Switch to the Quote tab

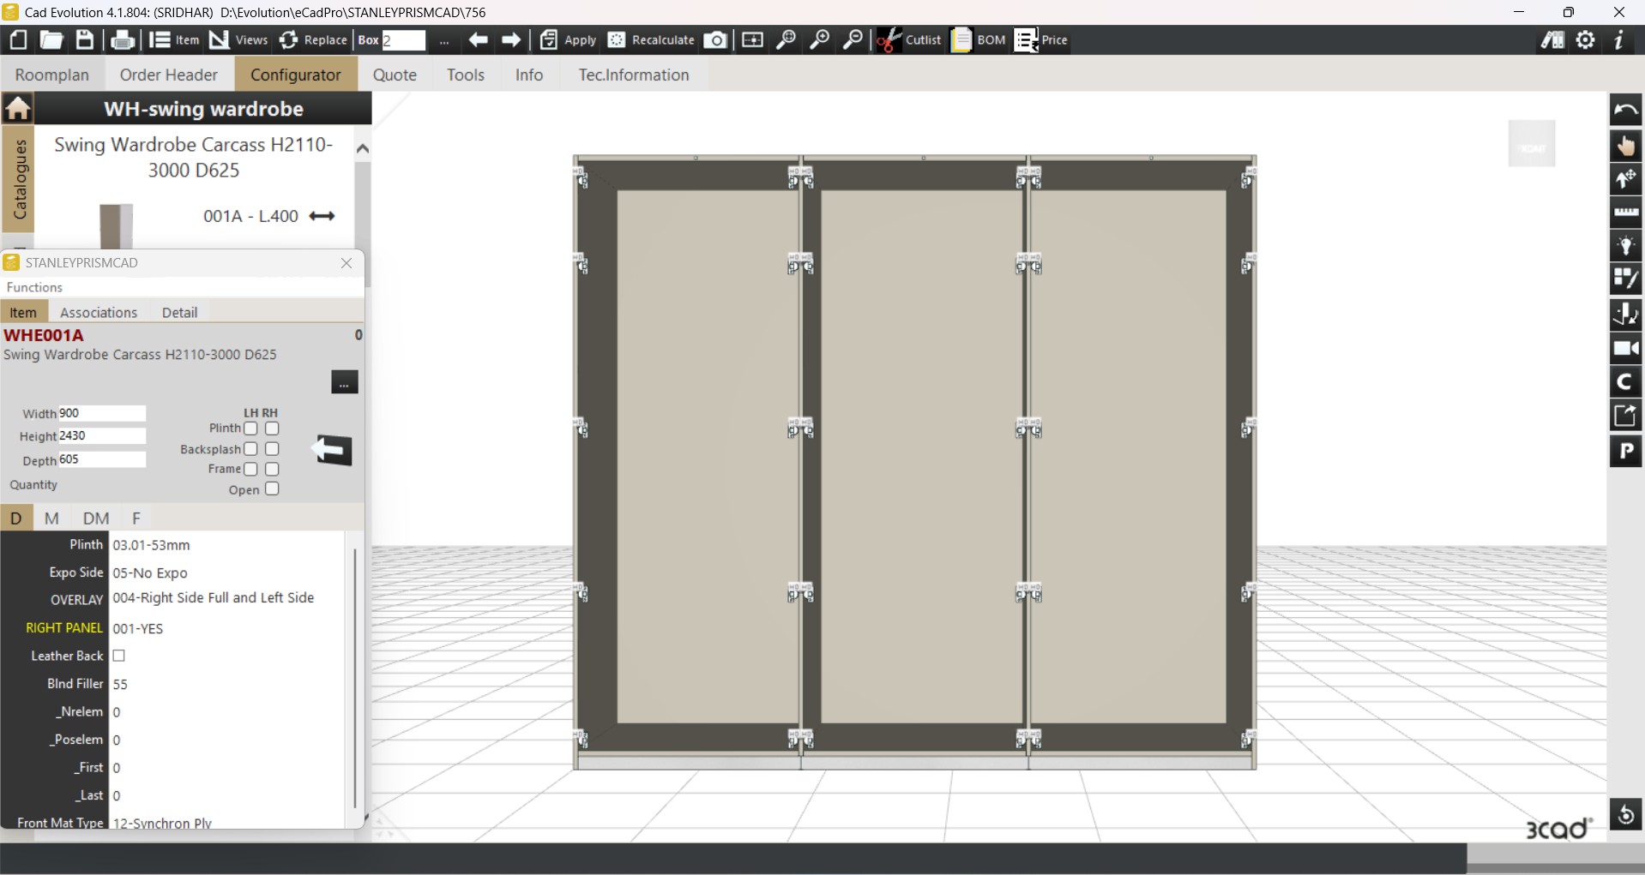(x=395, y=75)
